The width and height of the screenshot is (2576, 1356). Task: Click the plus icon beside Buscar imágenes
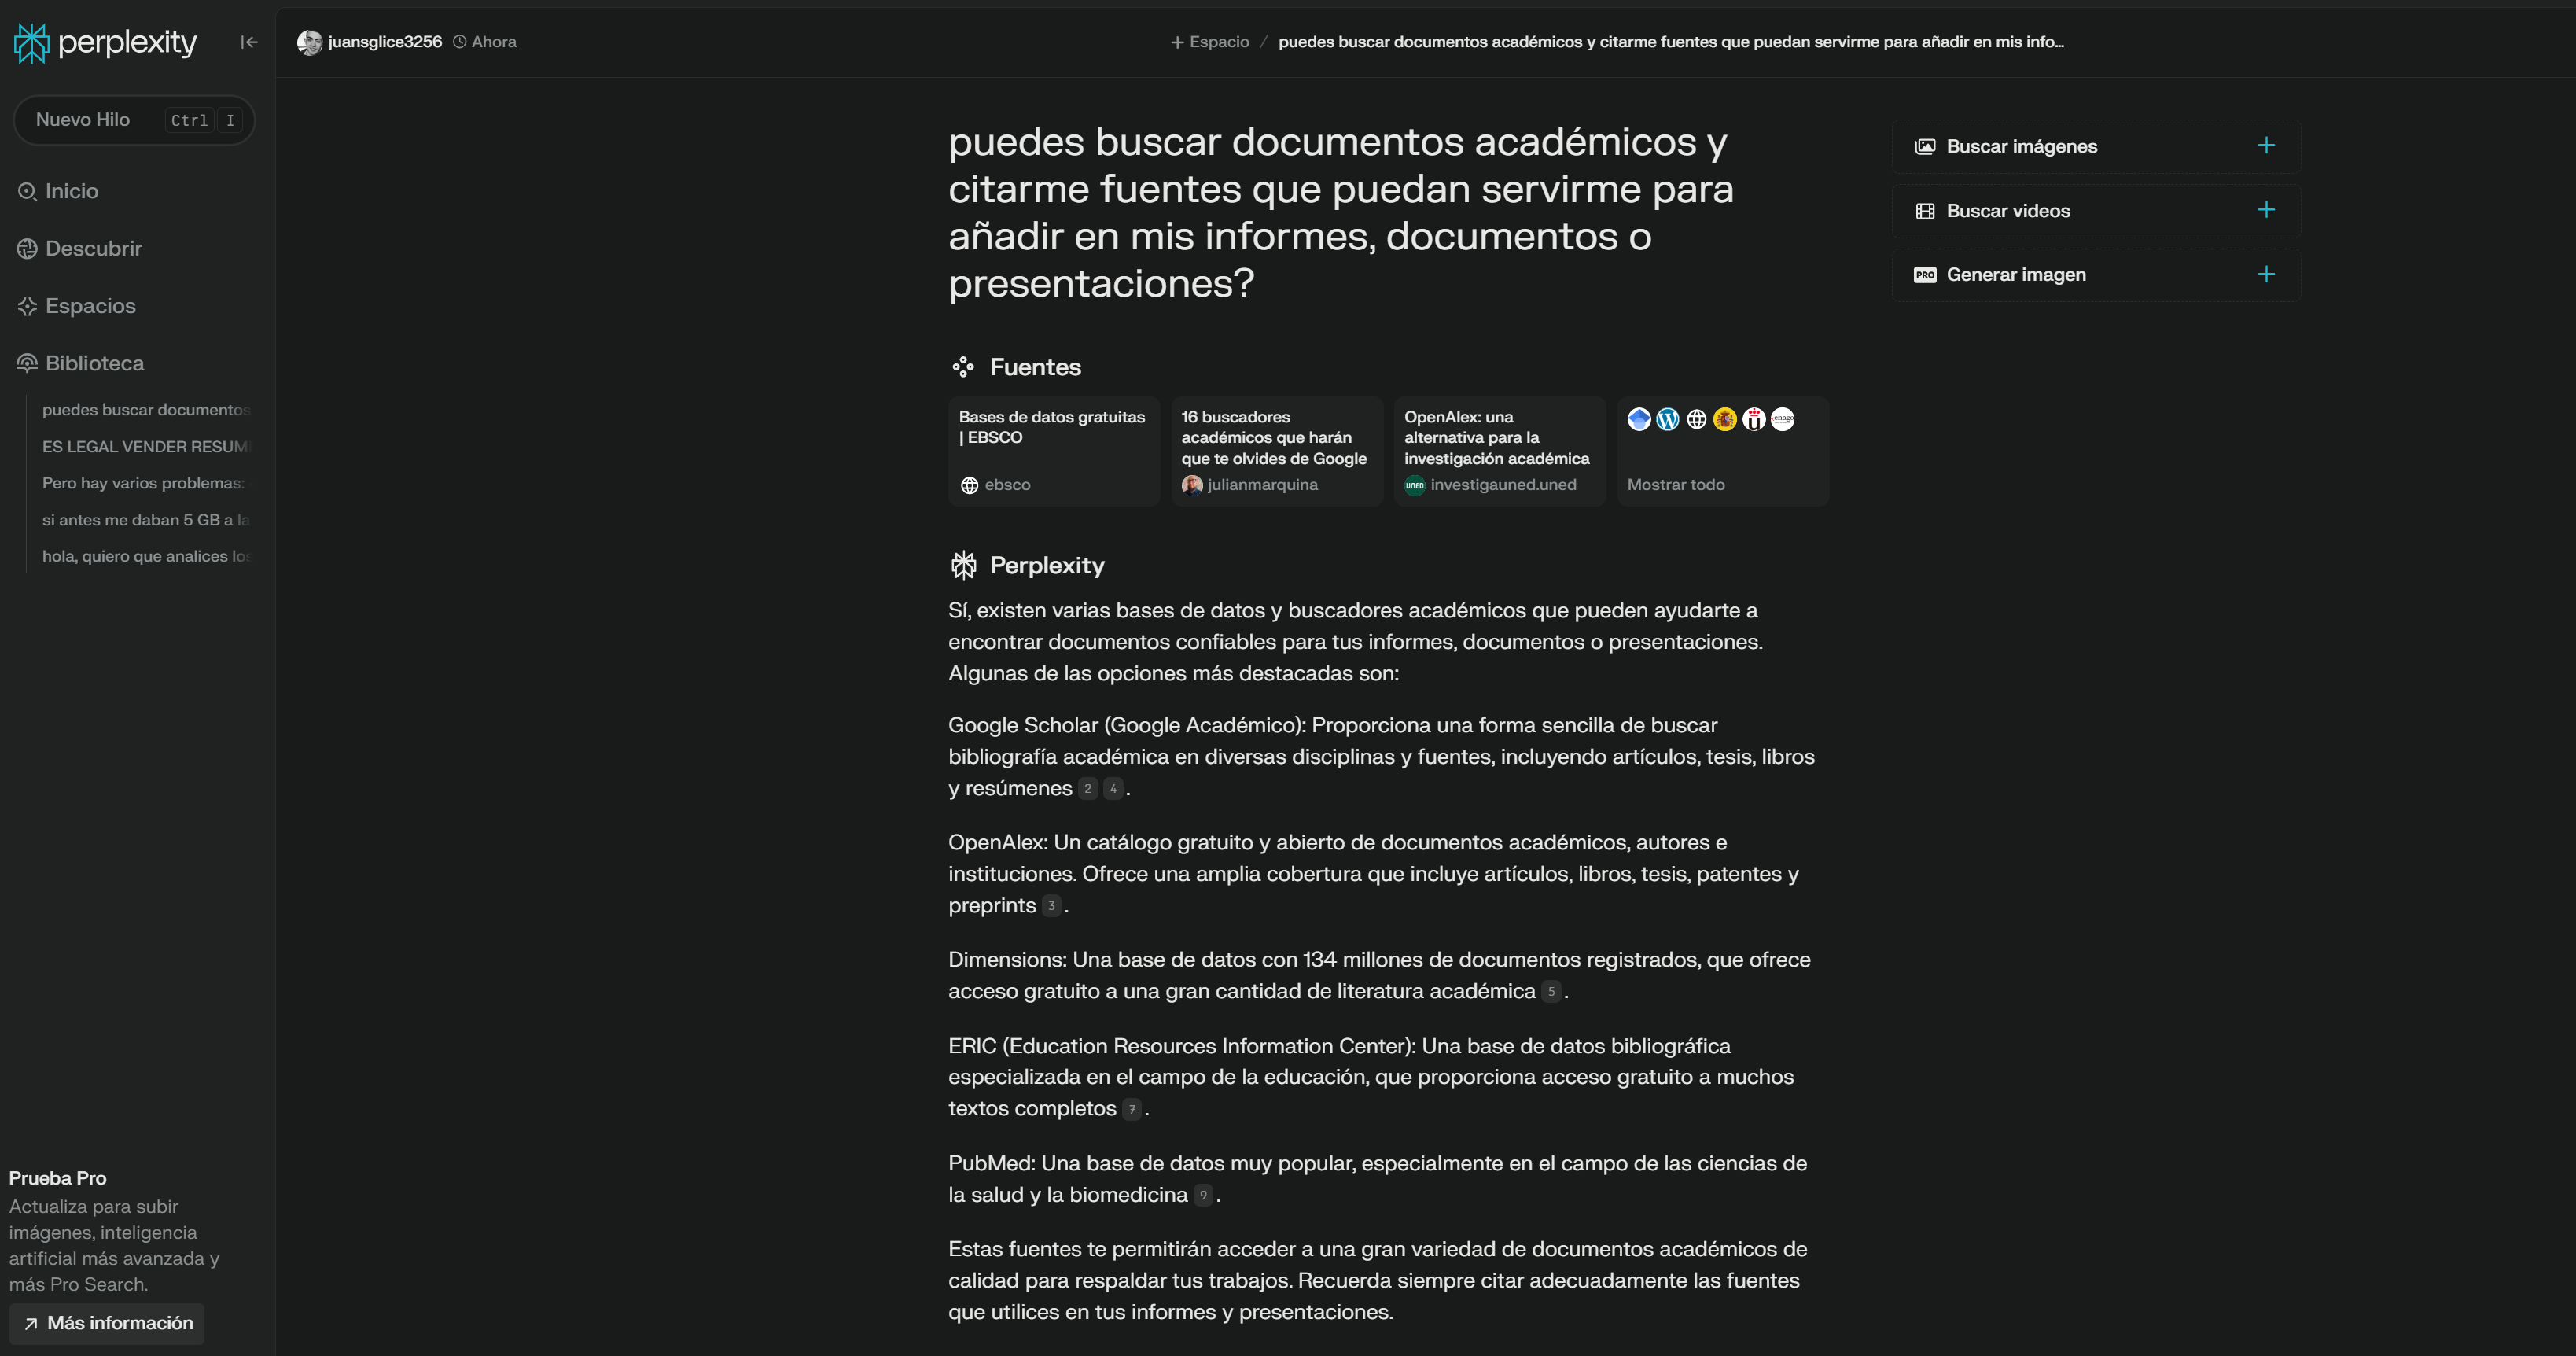(x=2266, y=146)
